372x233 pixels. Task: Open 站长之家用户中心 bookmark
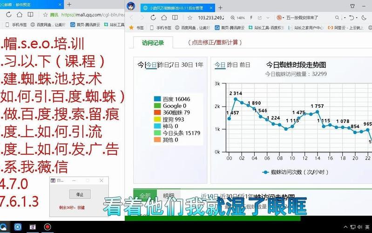[x=306, y=27]
